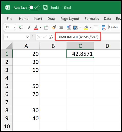Image resolution: width=122 pixels, height=132 pixels.
Task: Click the Enter checkmark formula button
Action: 45,37
